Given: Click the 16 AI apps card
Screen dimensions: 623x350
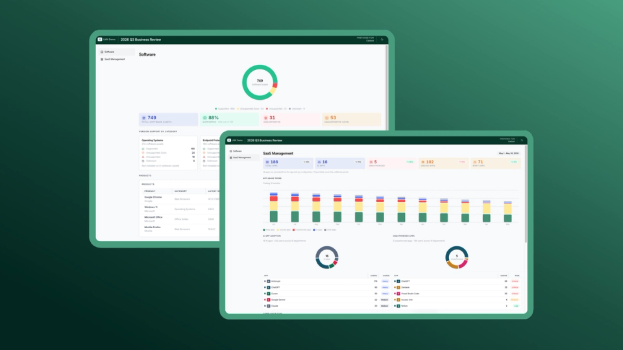Looking at the screenshot, I should pos(340,163).
